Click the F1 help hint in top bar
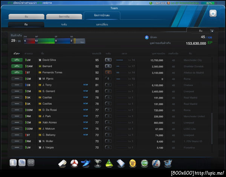 [x=22, y=3]
